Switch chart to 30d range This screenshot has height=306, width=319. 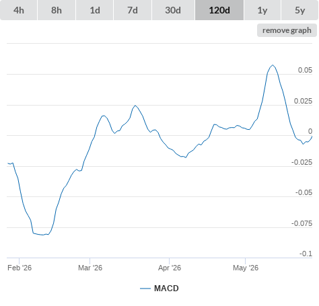173,10
